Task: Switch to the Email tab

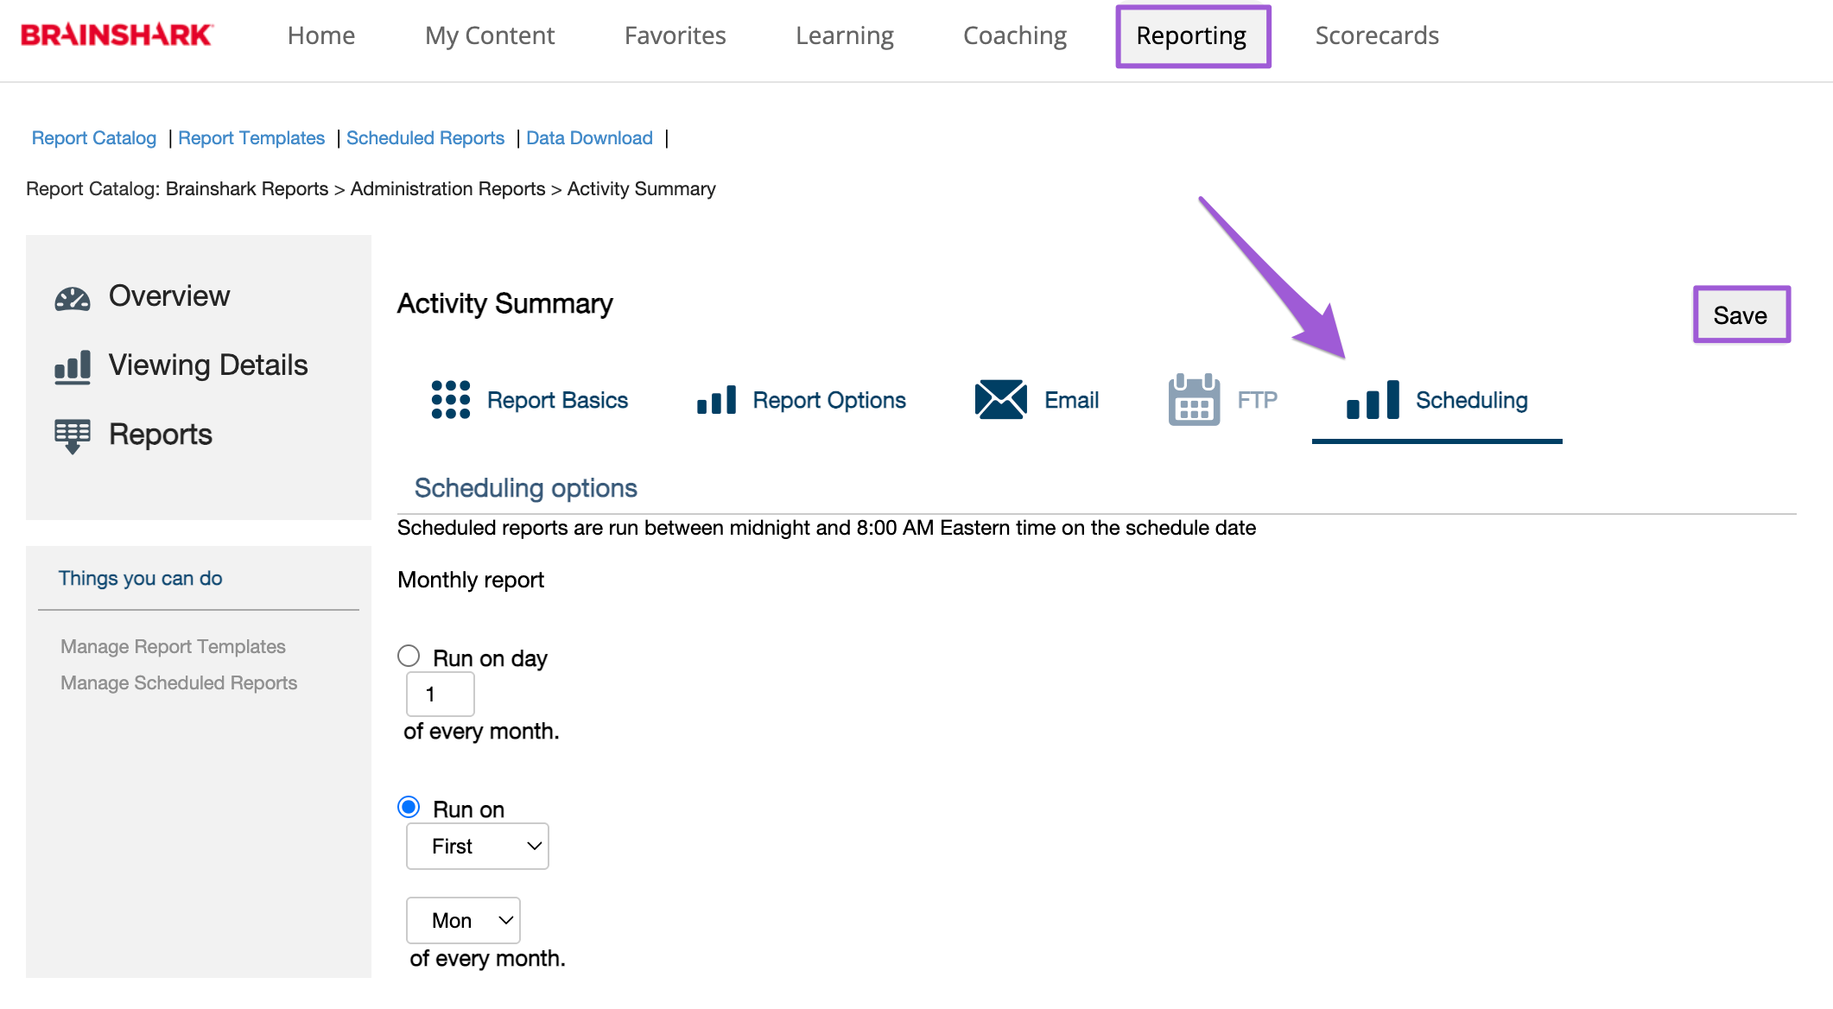Action: (x=1071, y=400)
